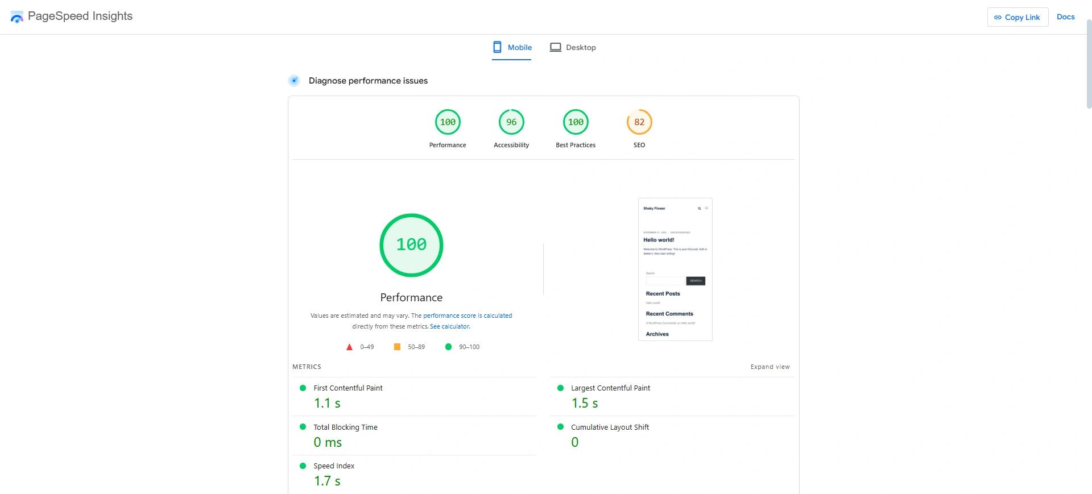Click the Desktop laptop icon

tap(556, 47)
